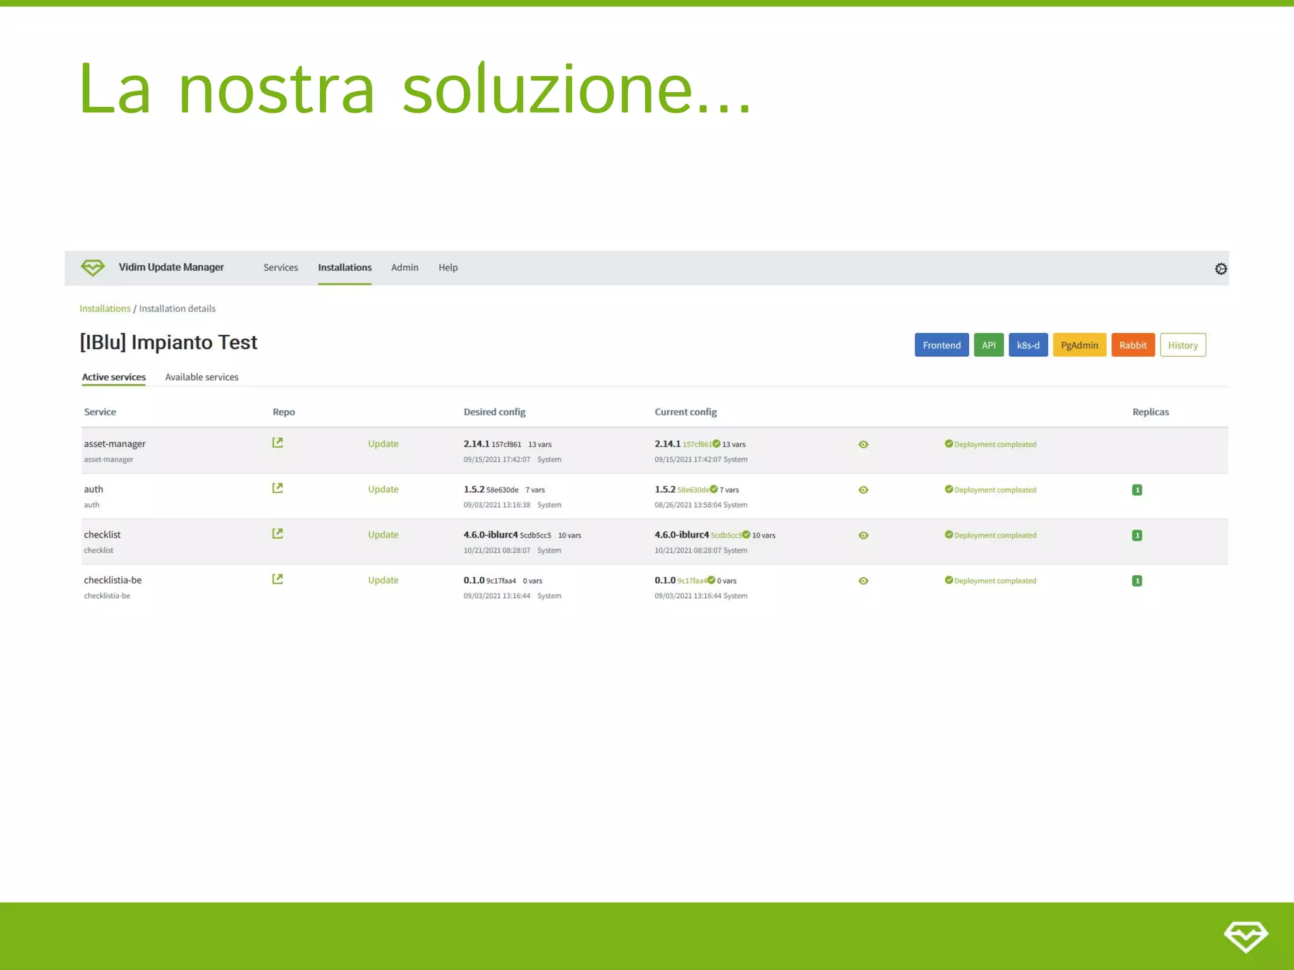Open the asset-manager repo external link icon
The height and width of the screenshot is (970, 1294).
point(277,443)
